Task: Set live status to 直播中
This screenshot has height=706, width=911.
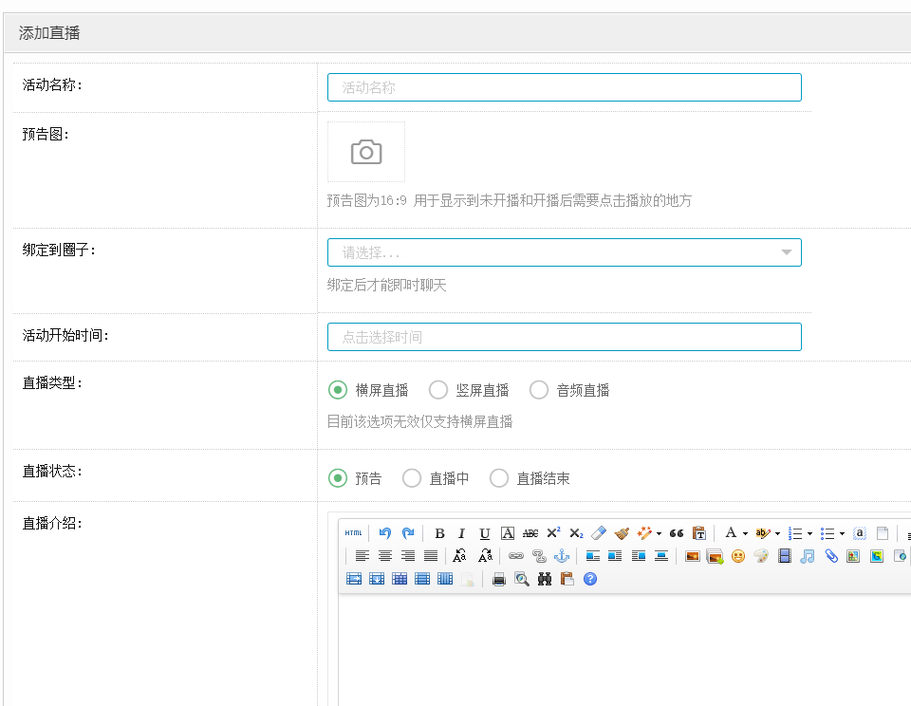Action: (412, 478)
